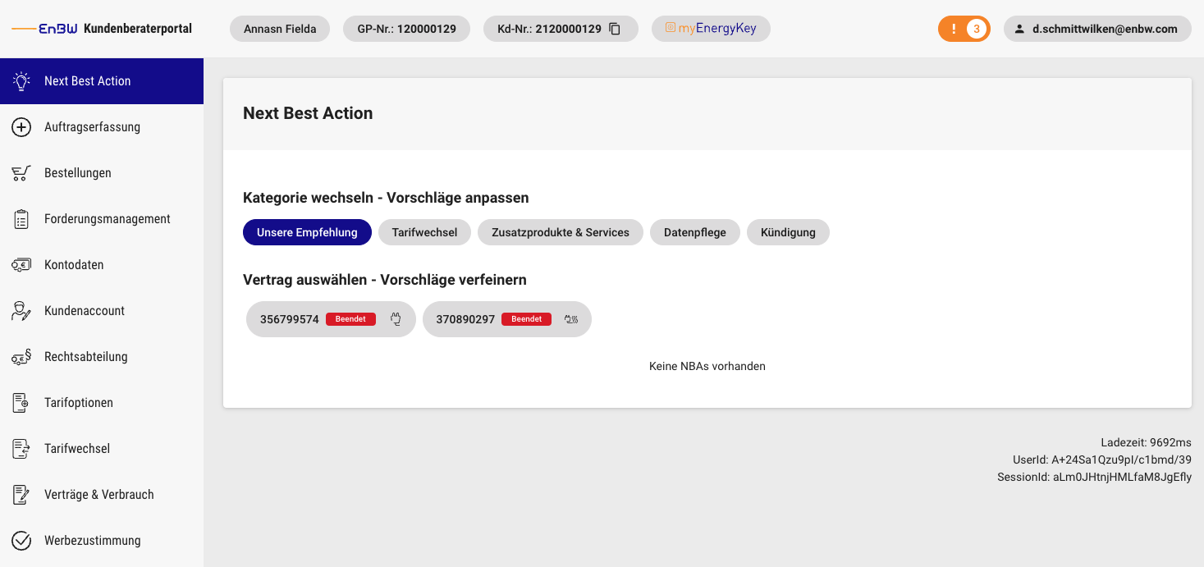
Task: Select contract 370890297
Action: coord(507,319)
